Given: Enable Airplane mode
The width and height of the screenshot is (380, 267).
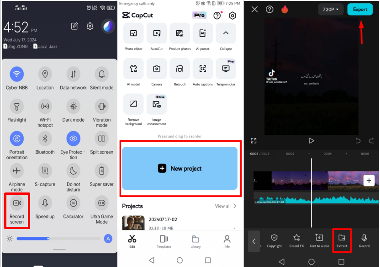Looking at the screenshot, I should click(x=17, y=171).
